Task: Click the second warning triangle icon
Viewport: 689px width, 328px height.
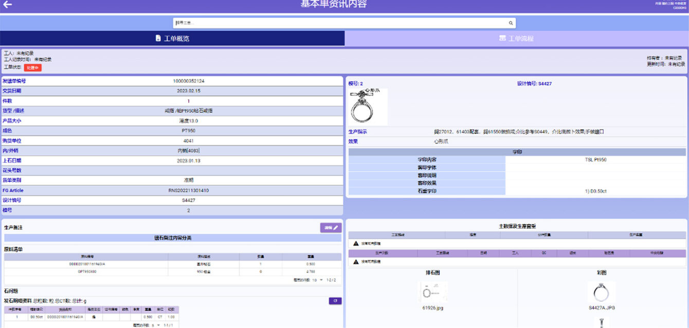Action: pos(356,262)
